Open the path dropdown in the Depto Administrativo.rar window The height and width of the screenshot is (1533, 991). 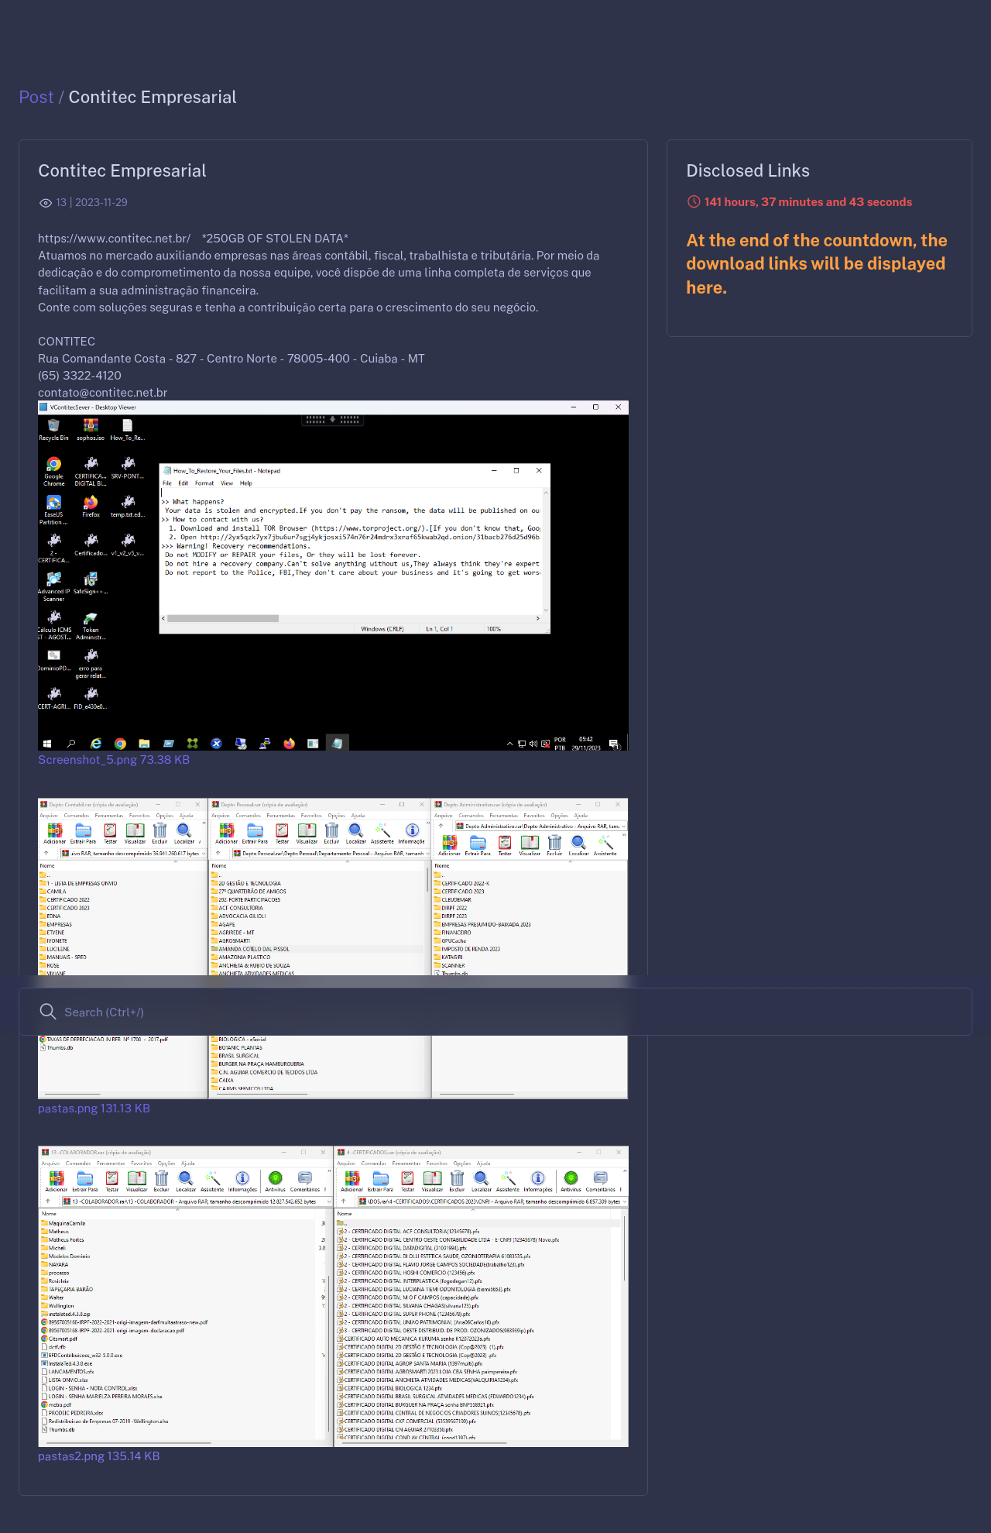click(624, 827)
